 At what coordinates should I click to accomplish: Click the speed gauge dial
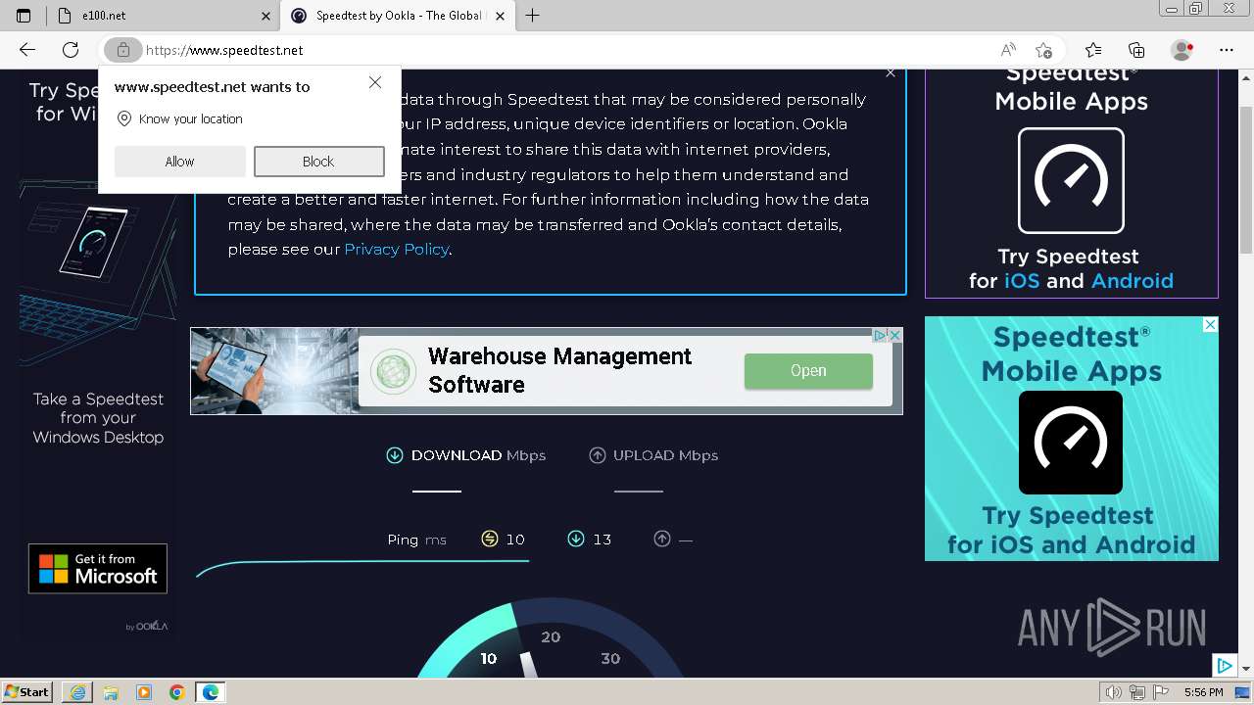click(551, 638)
